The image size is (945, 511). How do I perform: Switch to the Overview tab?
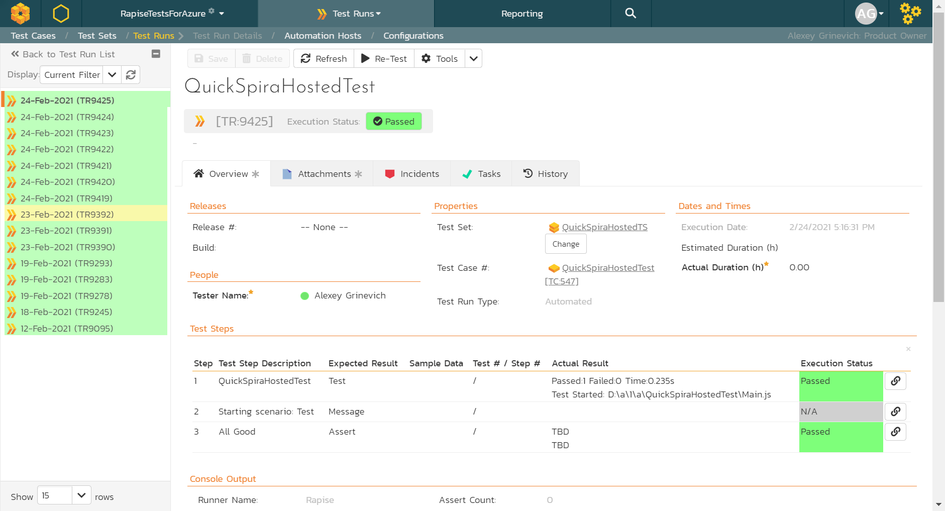tap(227, 174)
